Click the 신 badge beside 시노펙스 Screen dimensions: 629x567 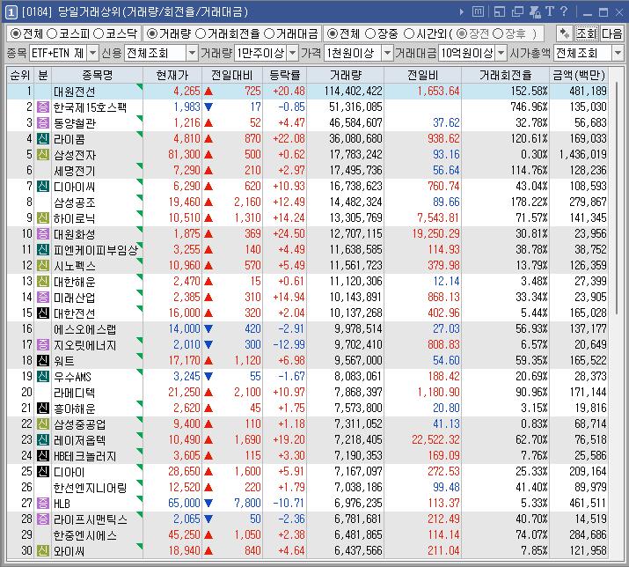pyautogui.click(x=43, y=265)
